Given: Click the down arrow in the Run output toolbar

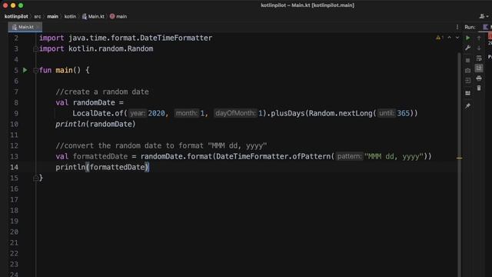Looking at the screenshot, I should click(x=479, y=48).
